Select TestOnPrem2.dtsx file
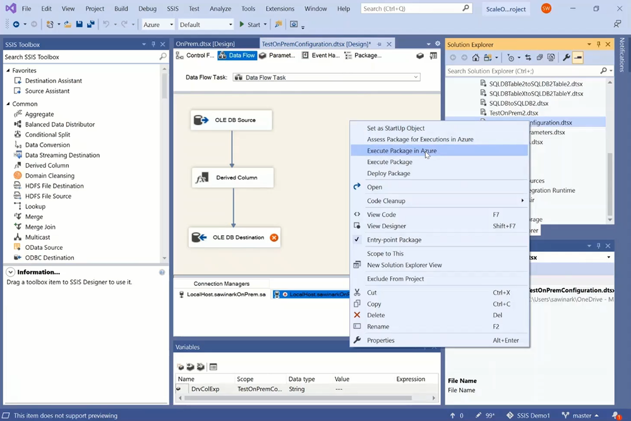Viewport: 631px width, 421px height. [514, 113]
